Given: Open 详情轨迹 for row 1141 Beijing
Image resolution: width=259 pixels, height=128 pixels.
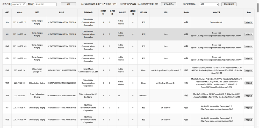Looking at the screenshot, I should point(249,83).
